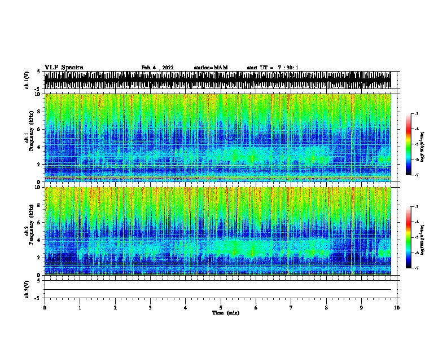Click "-4" on the ch.2 color bar
Viewport: 447px width, 345px height.
point(416,222)
